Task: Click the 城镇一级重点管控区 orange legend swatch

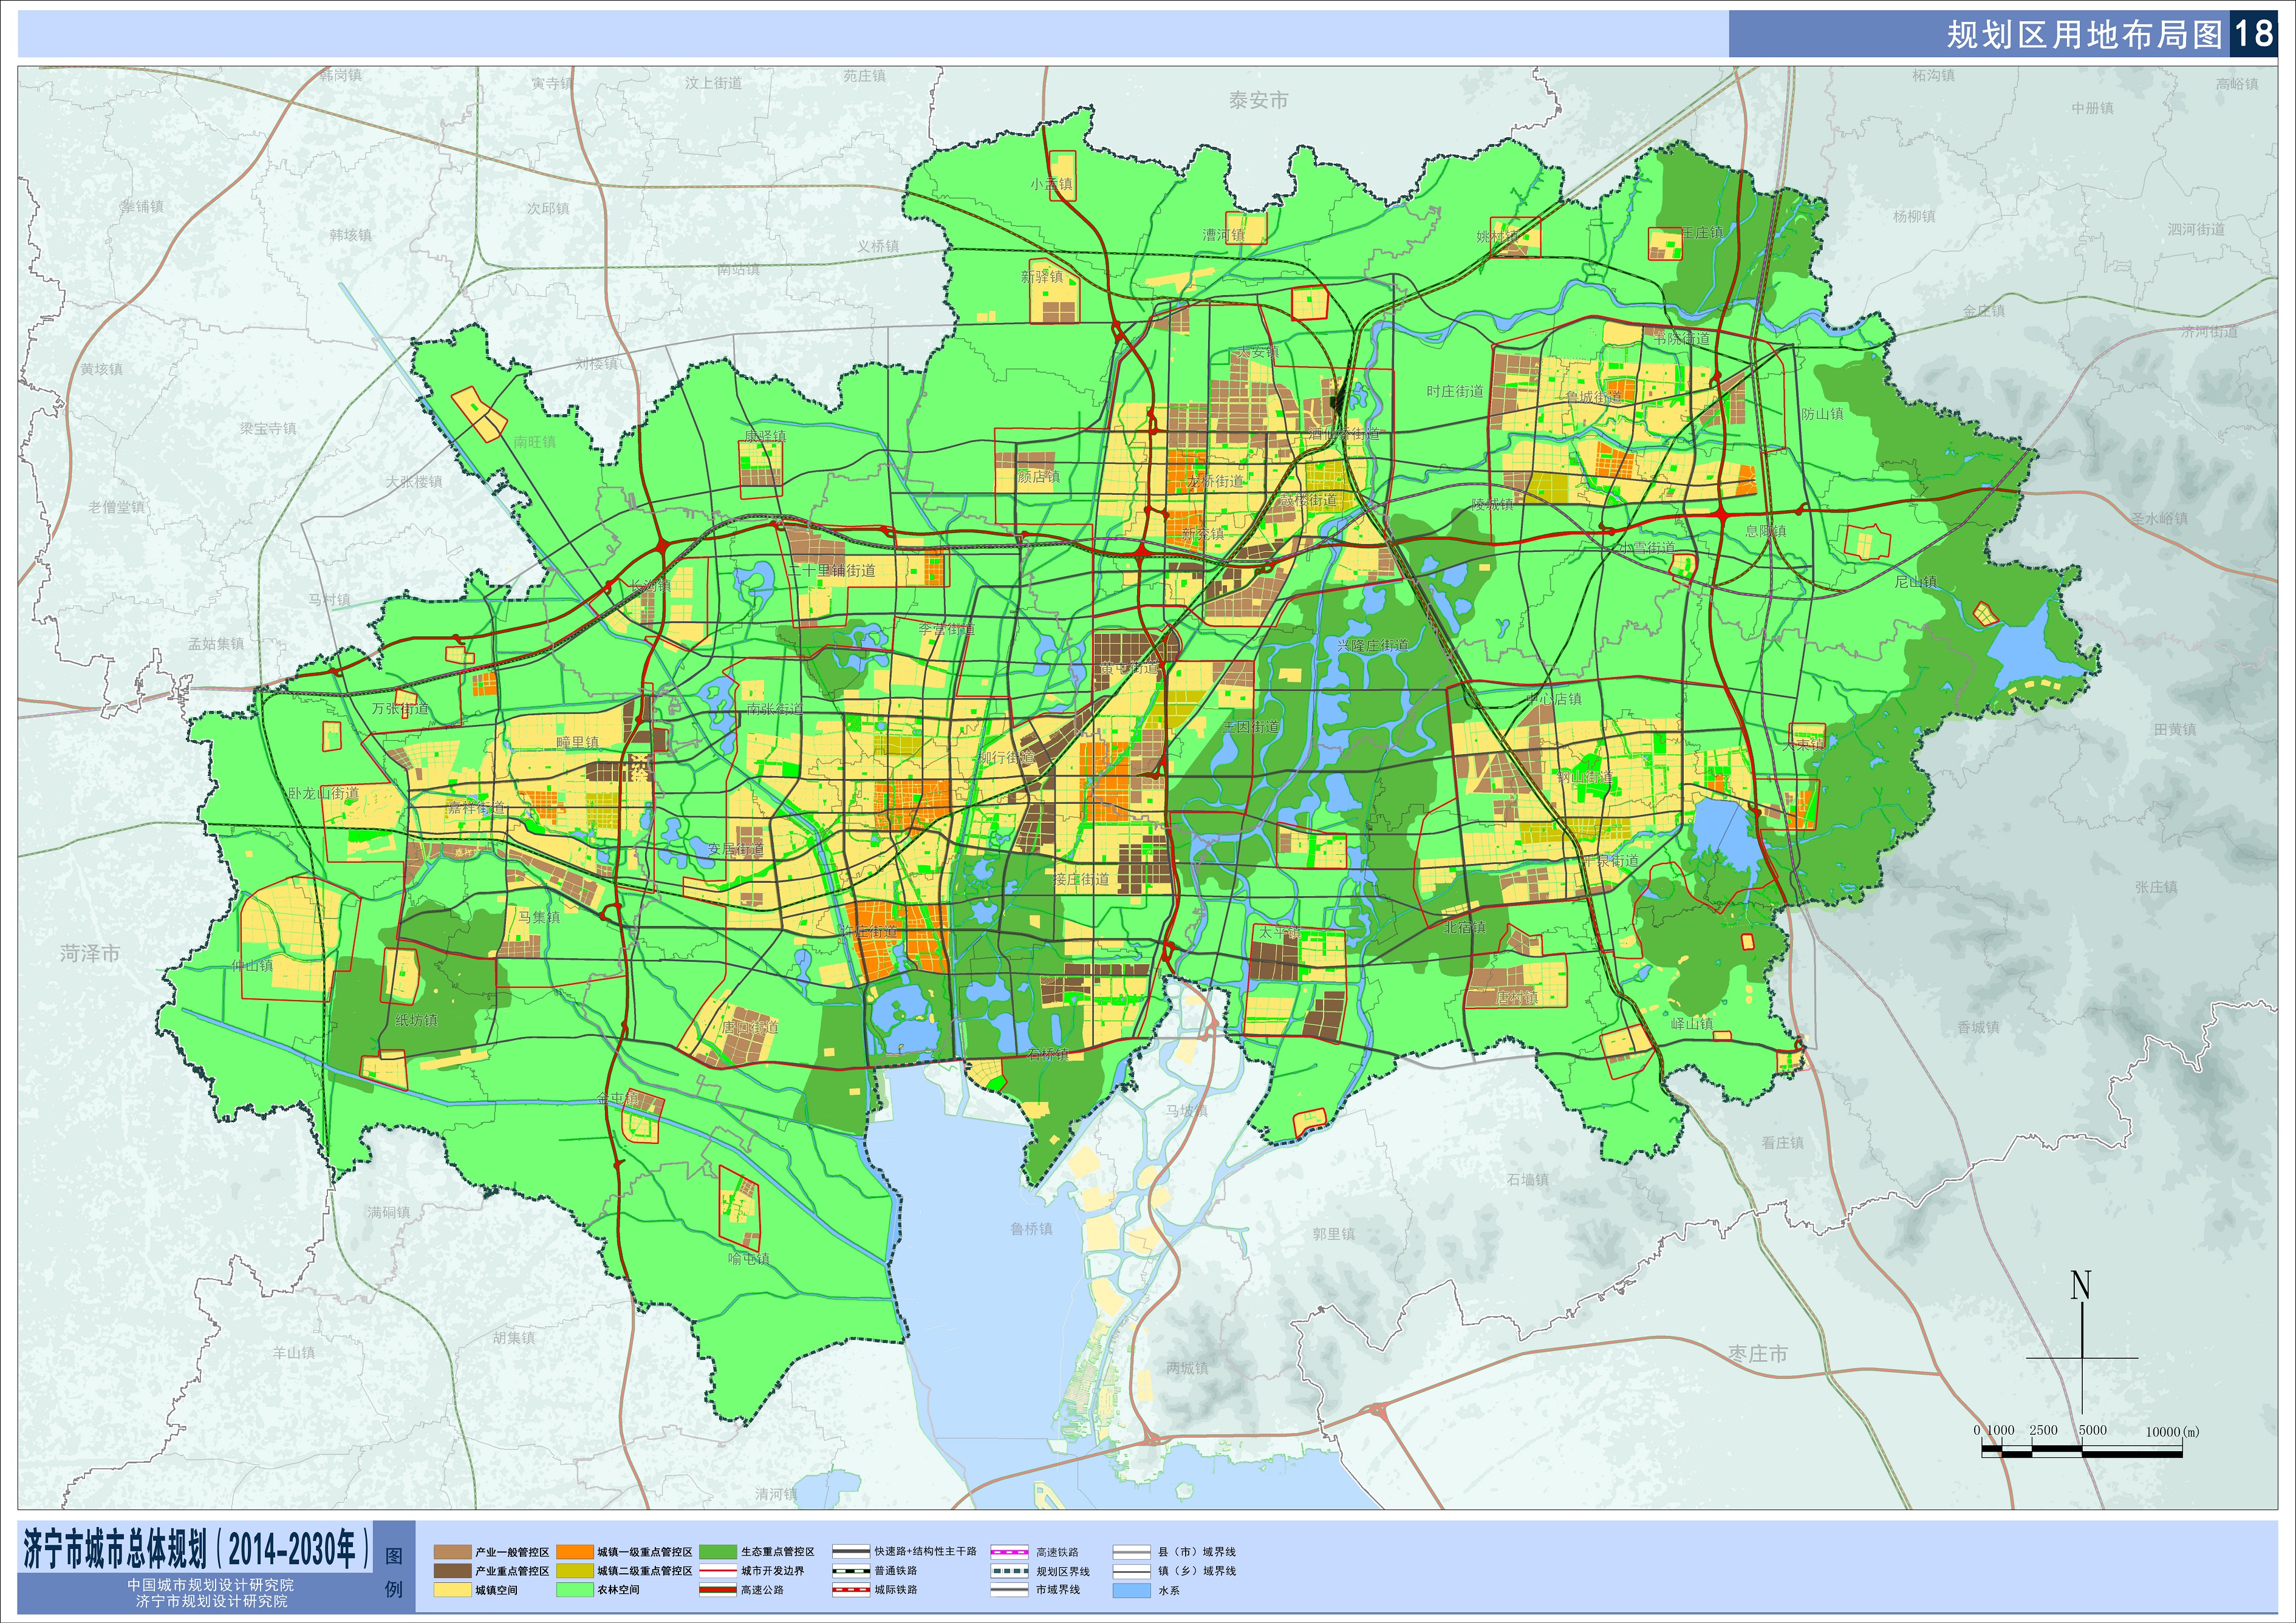Action: point(574,1552)
